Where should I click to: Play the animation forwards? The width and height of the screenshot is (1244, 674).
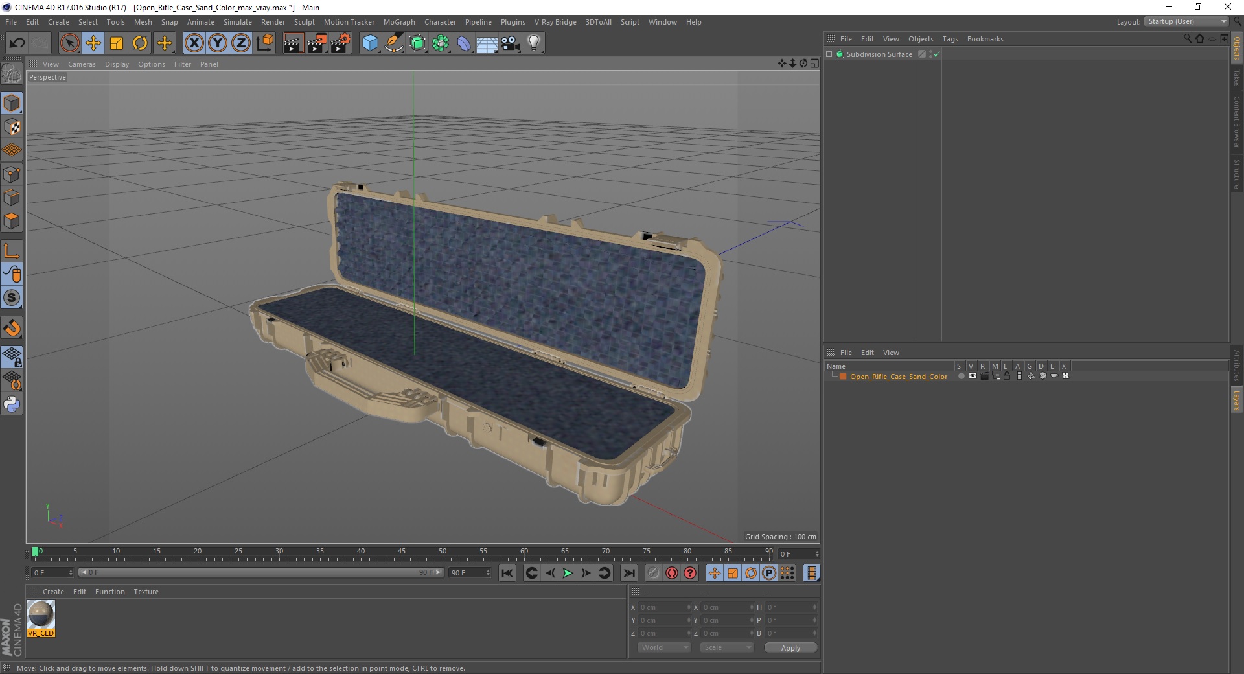[x=568, y=573]
